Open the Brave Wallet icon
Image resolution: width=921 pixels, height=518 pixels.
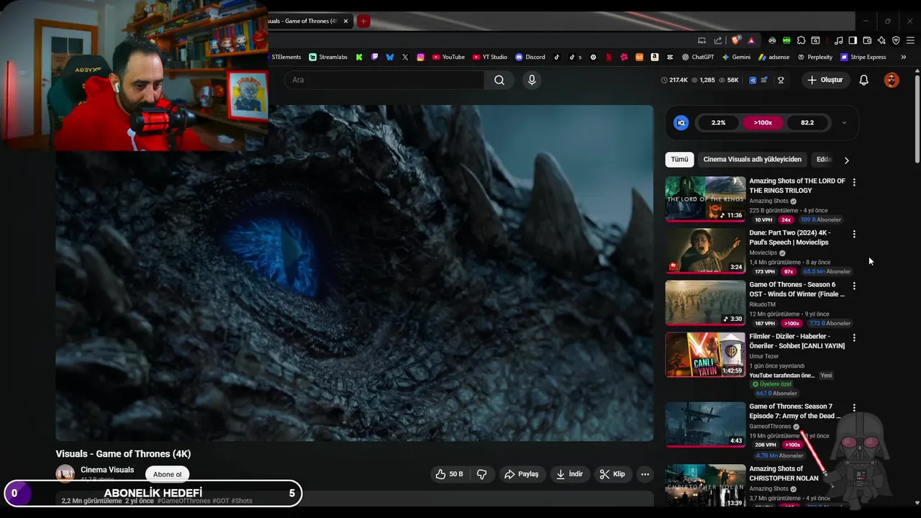click(867, 40)
